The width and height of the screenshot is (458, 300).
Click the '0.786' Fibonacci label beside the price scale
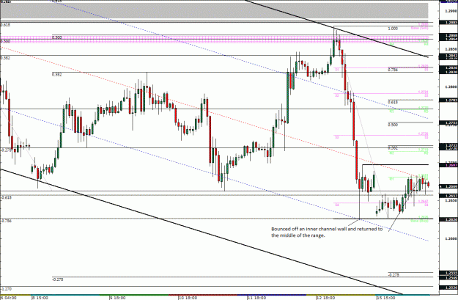click(393, 70)
